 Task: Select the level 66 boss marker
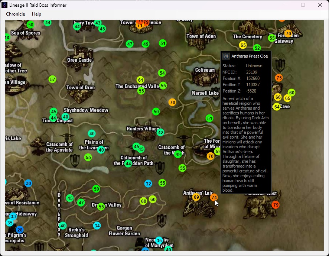coord(278,97)
